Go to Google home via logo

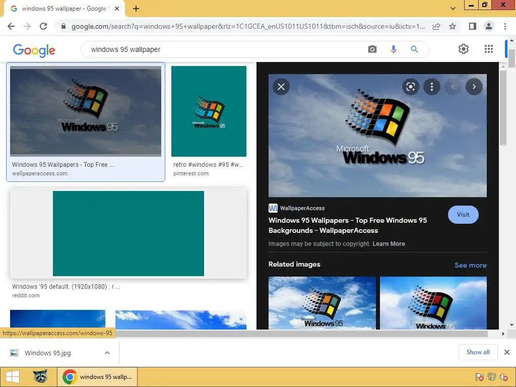click(x=34, y=50)
